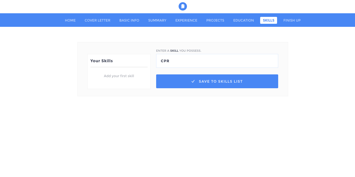Open the Summary tab
Screen dimensions: 355x177
pos(157,20)
